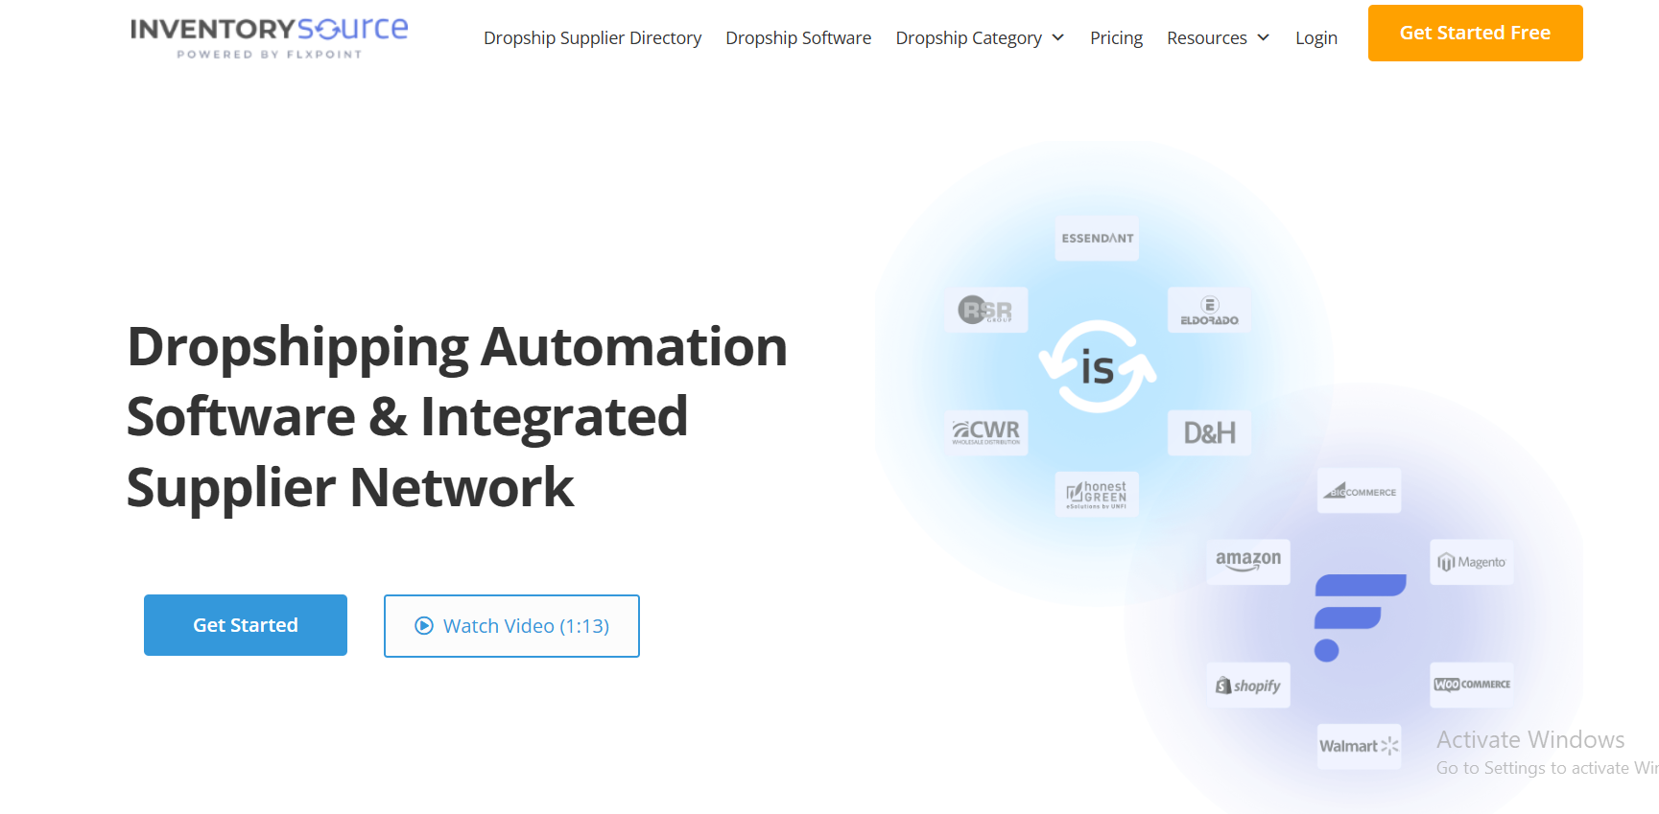Click the WooCommerce platform logo
The image size is (1659, 814).
point(1471,686)
